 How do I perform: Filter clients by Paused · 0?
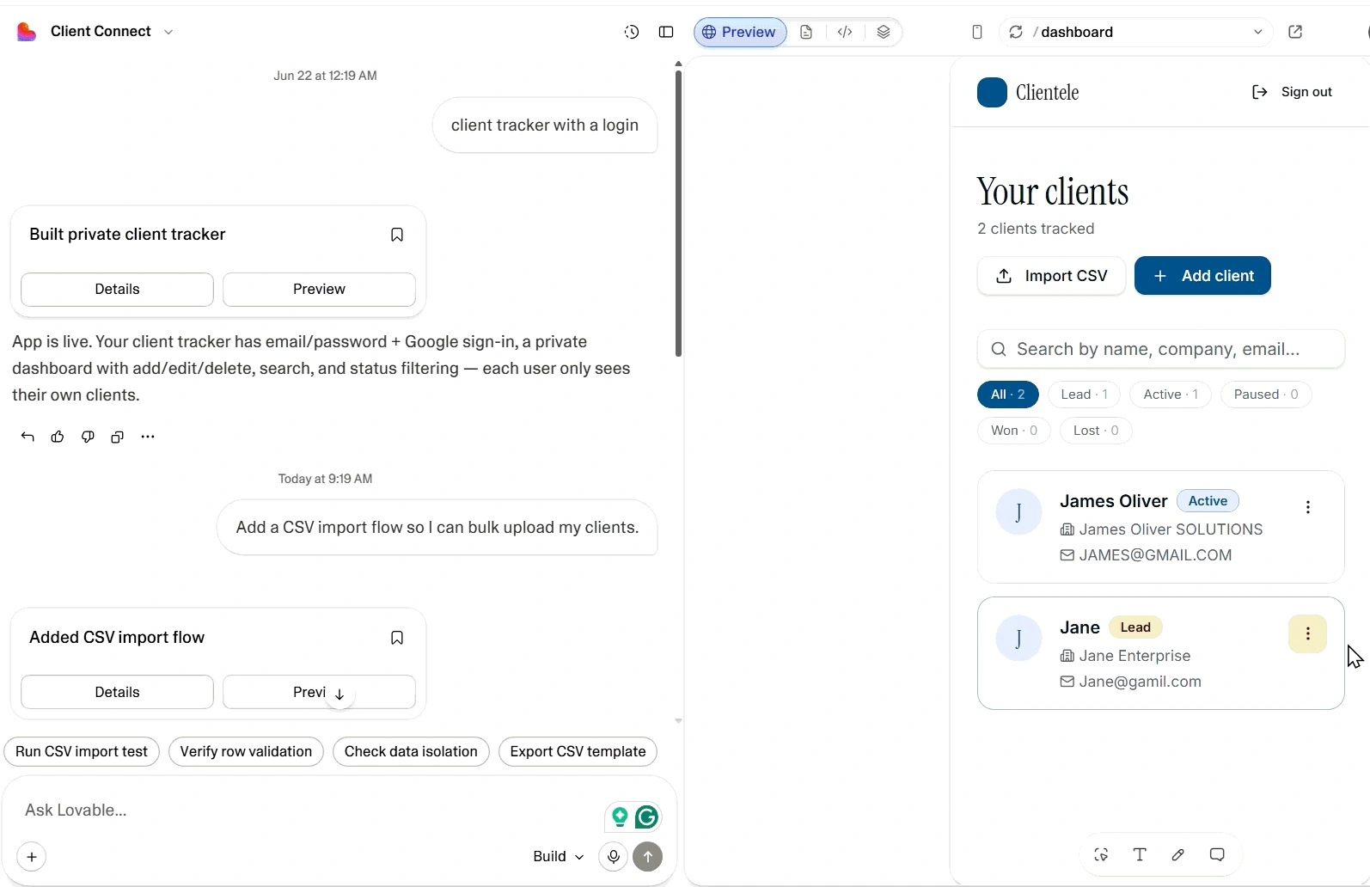coord(1266,395)
